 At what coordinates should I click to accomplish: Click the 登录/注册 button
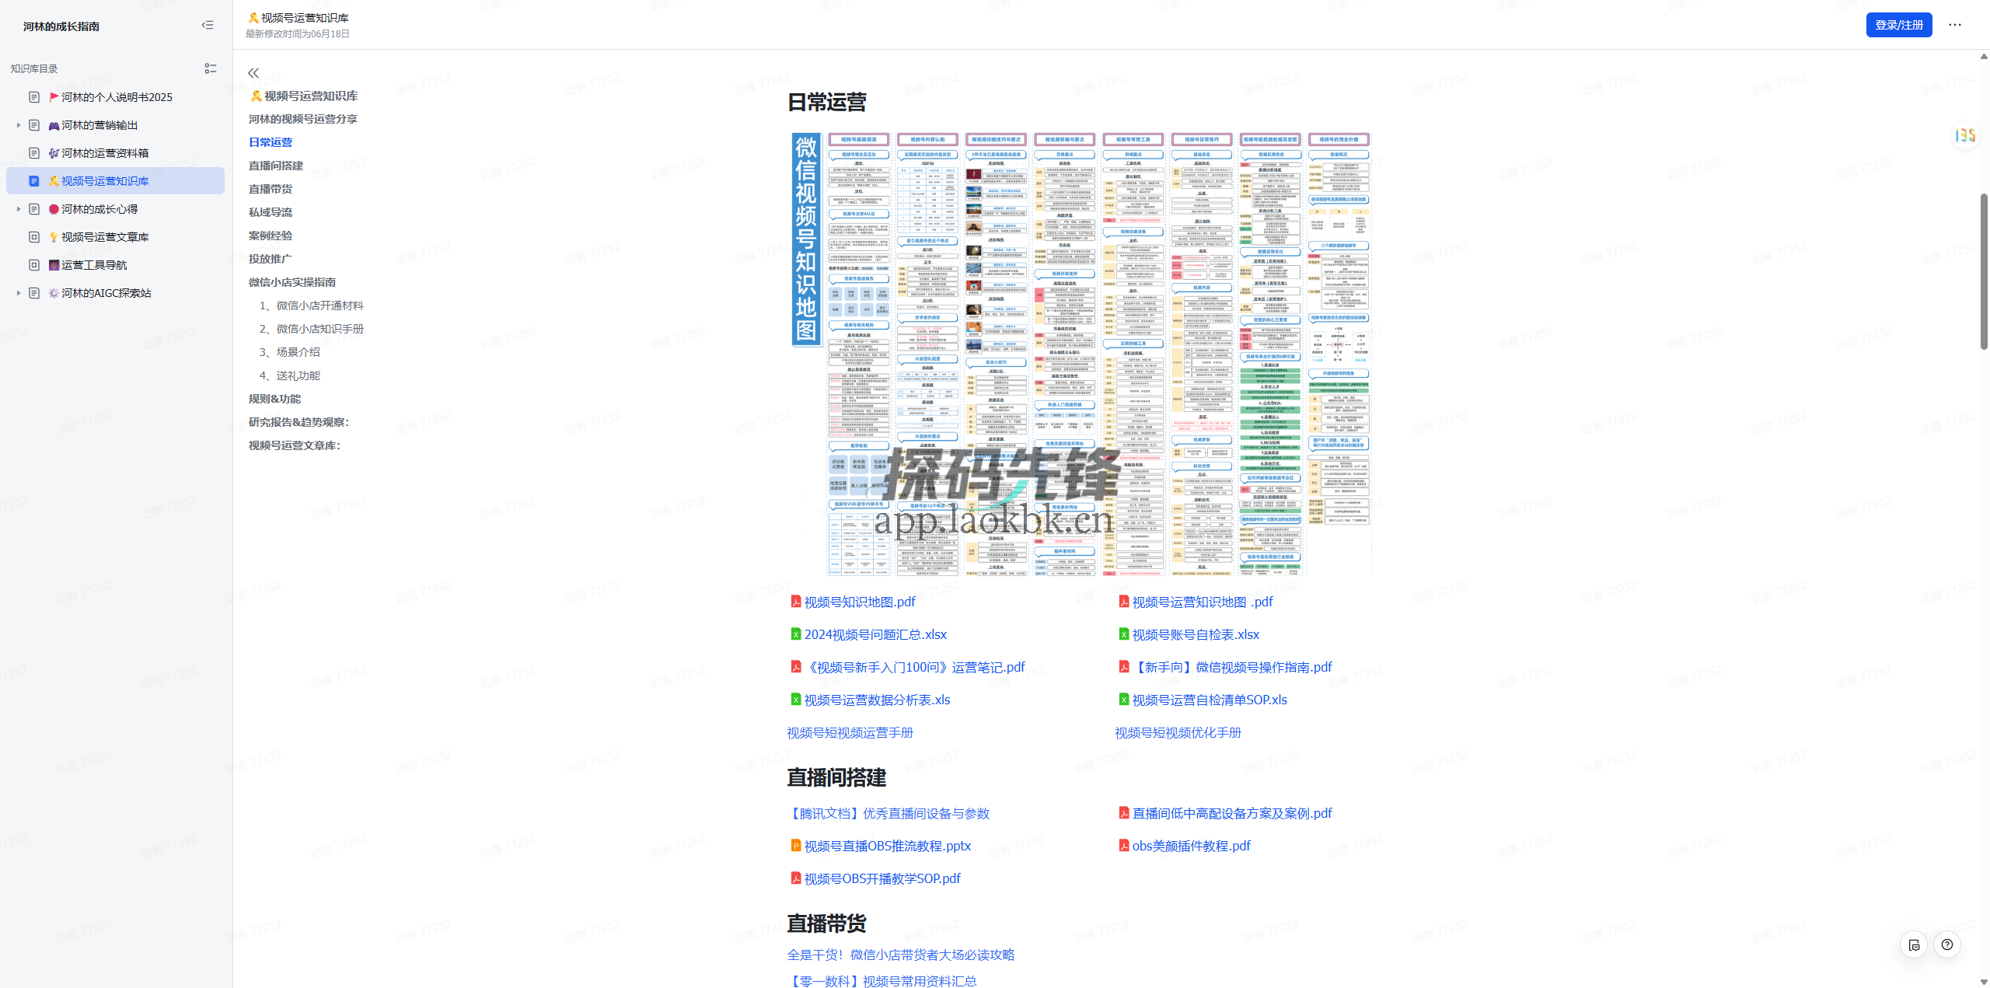[x=1899, y=25]
